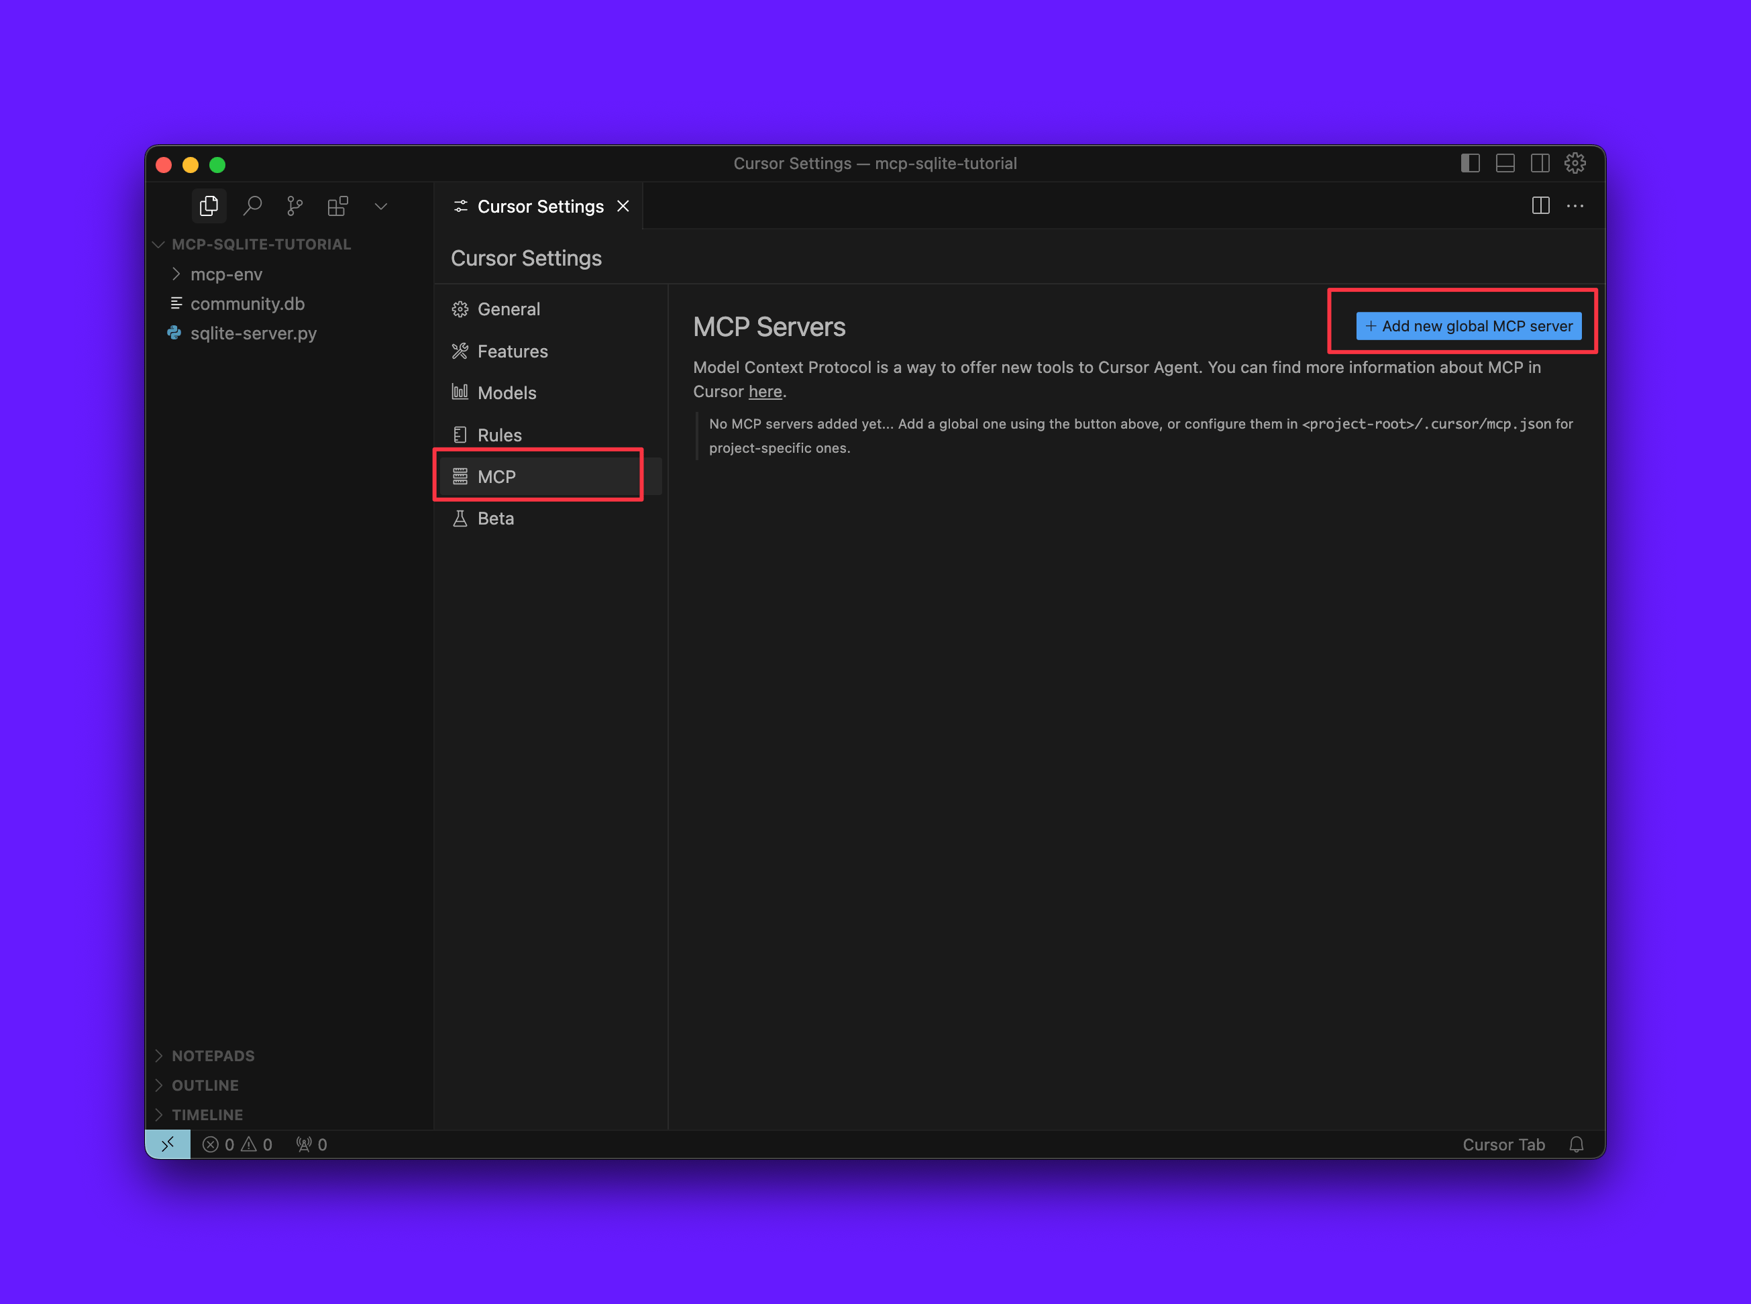The image size is (1751, 1304).
Task: Click the 'No MCP servers added yet' message
Action: (x=1140, y=436)
